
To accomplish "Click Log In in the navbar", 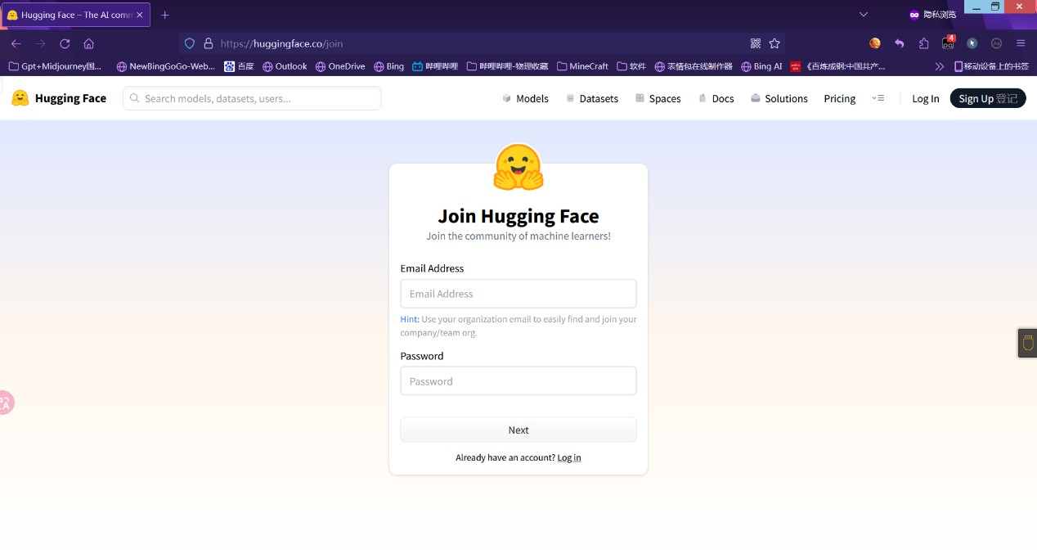I will [x=926, y=98].
